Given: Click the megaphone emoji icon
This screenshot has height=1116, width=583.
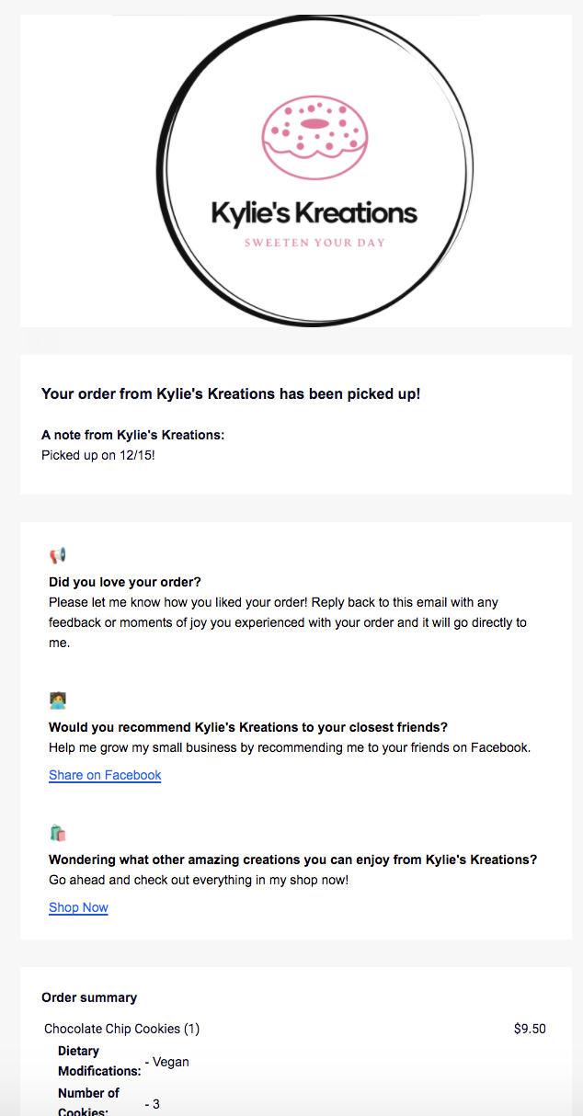Looking at the screenshot, I should [58, 555].
